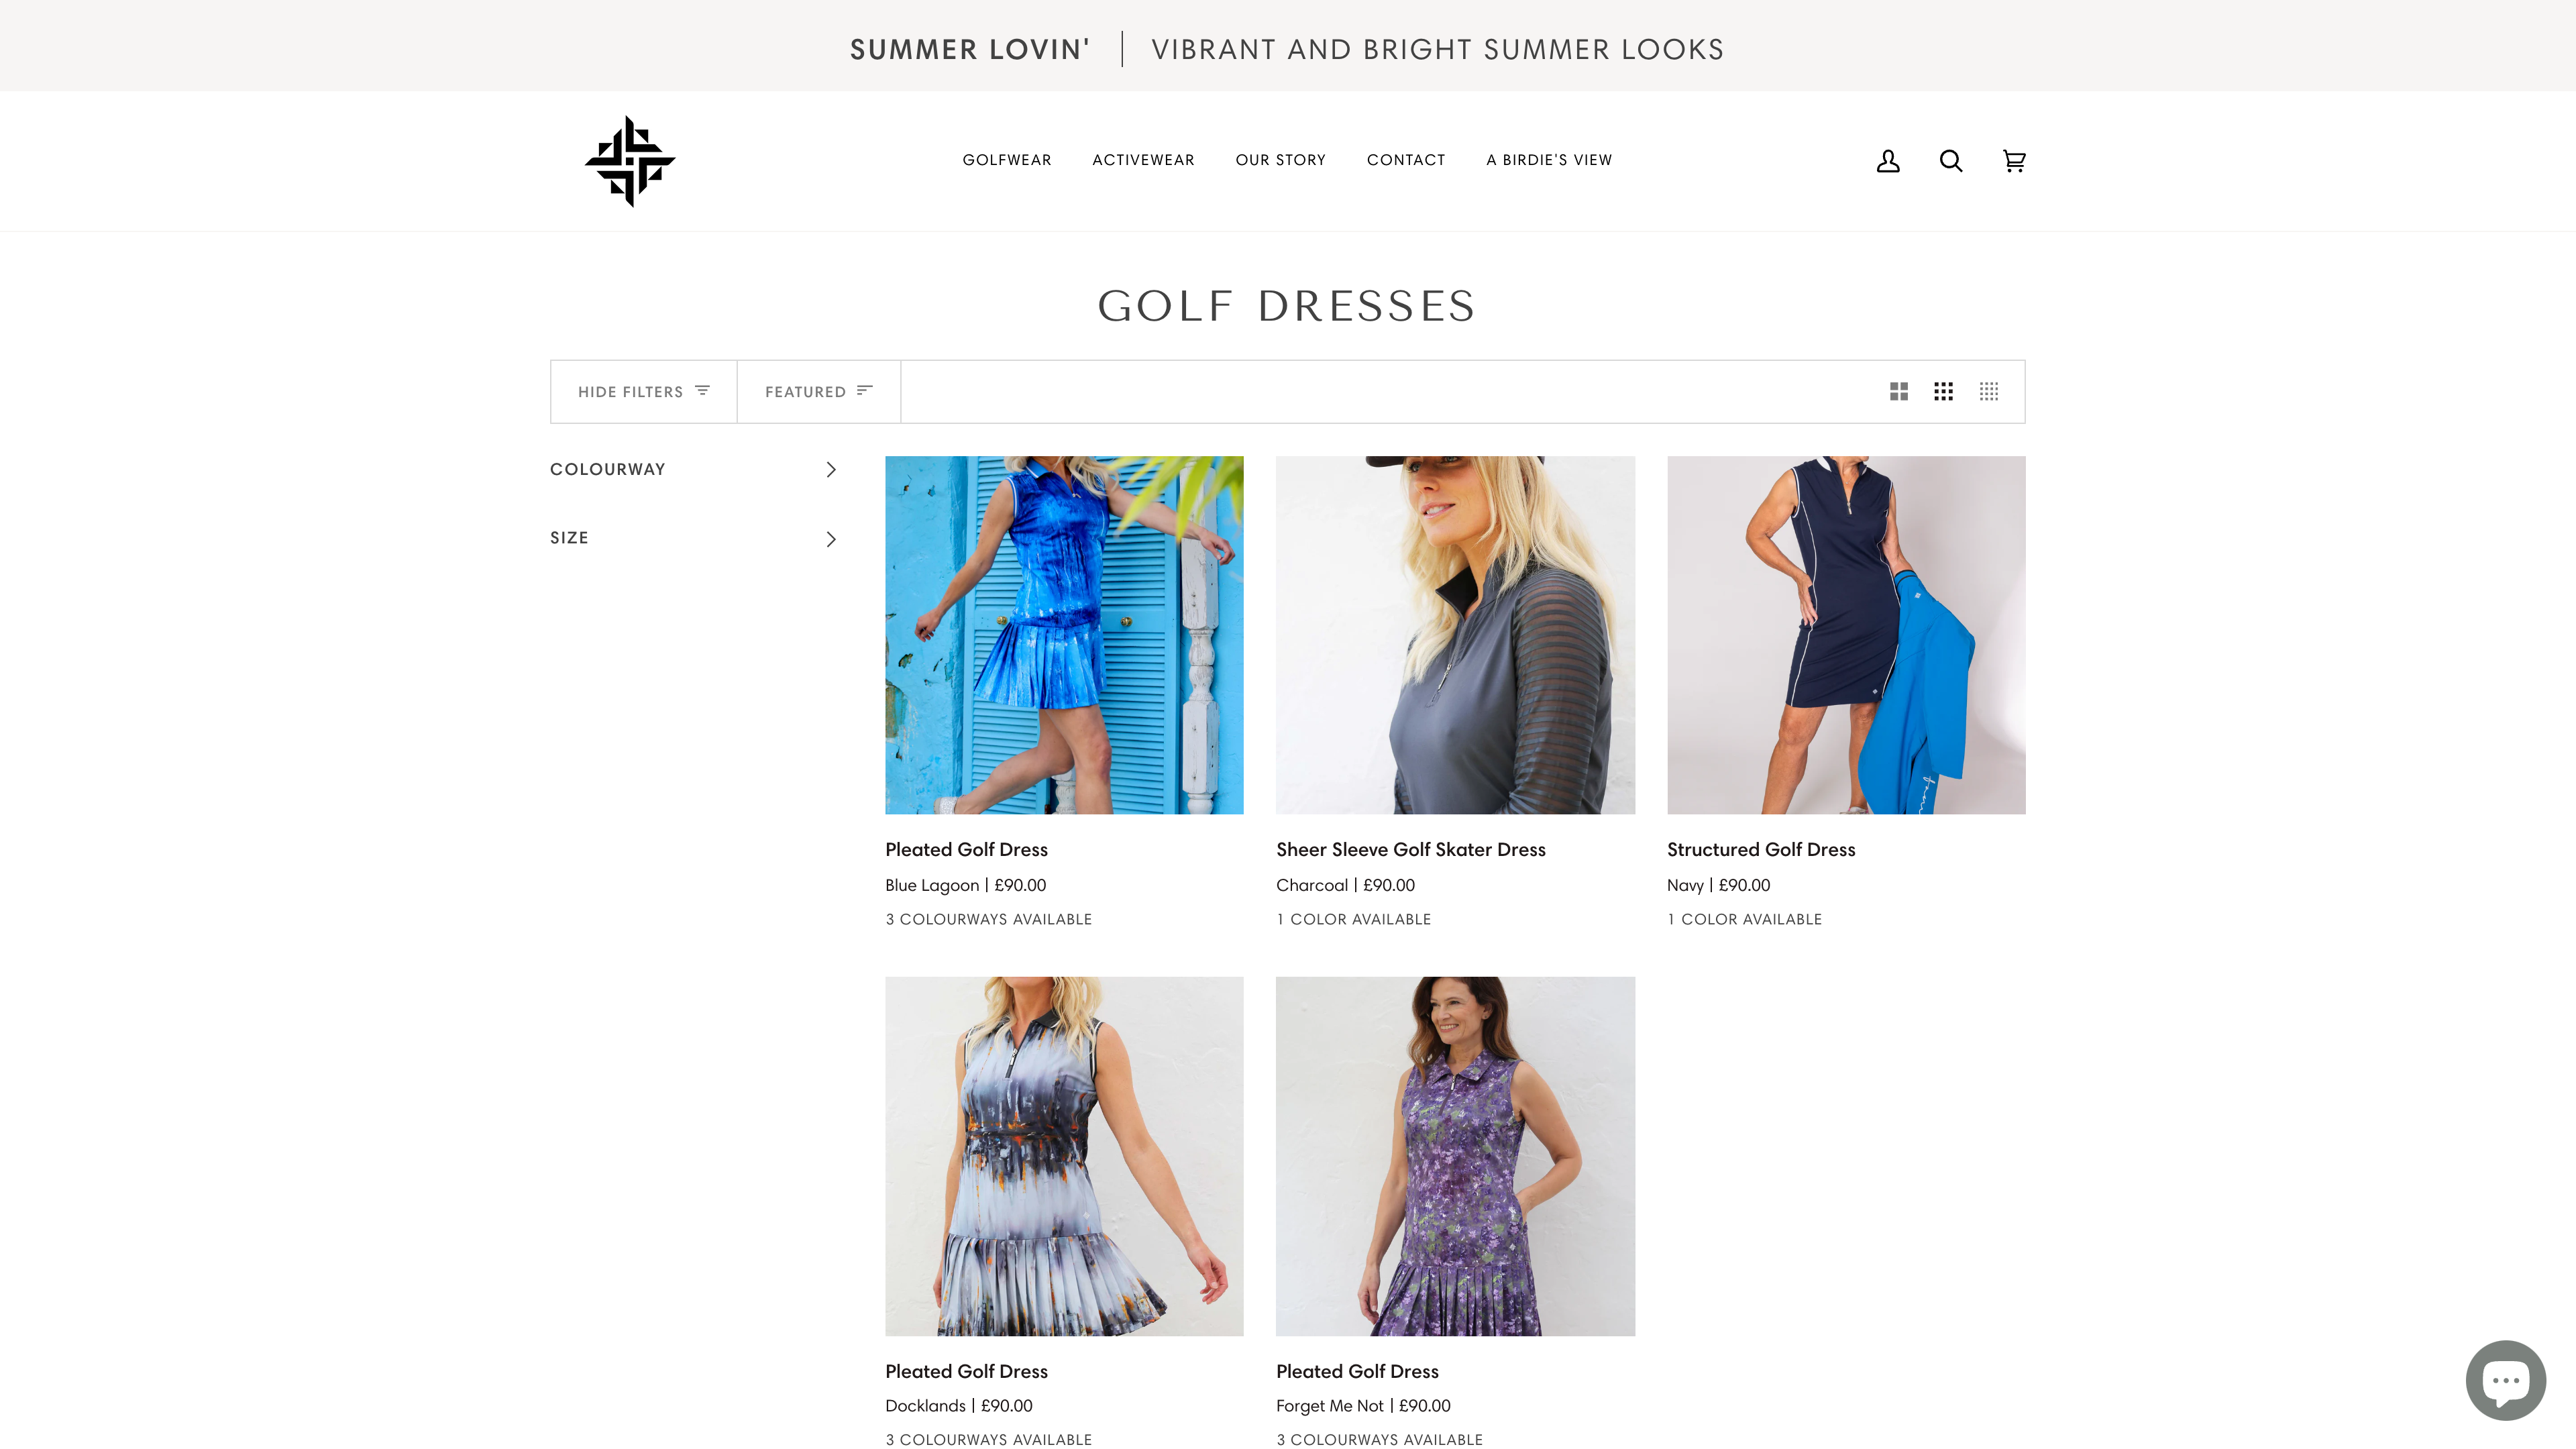Click OUR STORY tab
This screenshot has height=1449, width=2576.
[x=1281, y=159]
